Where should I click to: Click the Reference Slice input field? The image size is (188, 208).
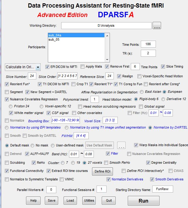pos(109,76)
